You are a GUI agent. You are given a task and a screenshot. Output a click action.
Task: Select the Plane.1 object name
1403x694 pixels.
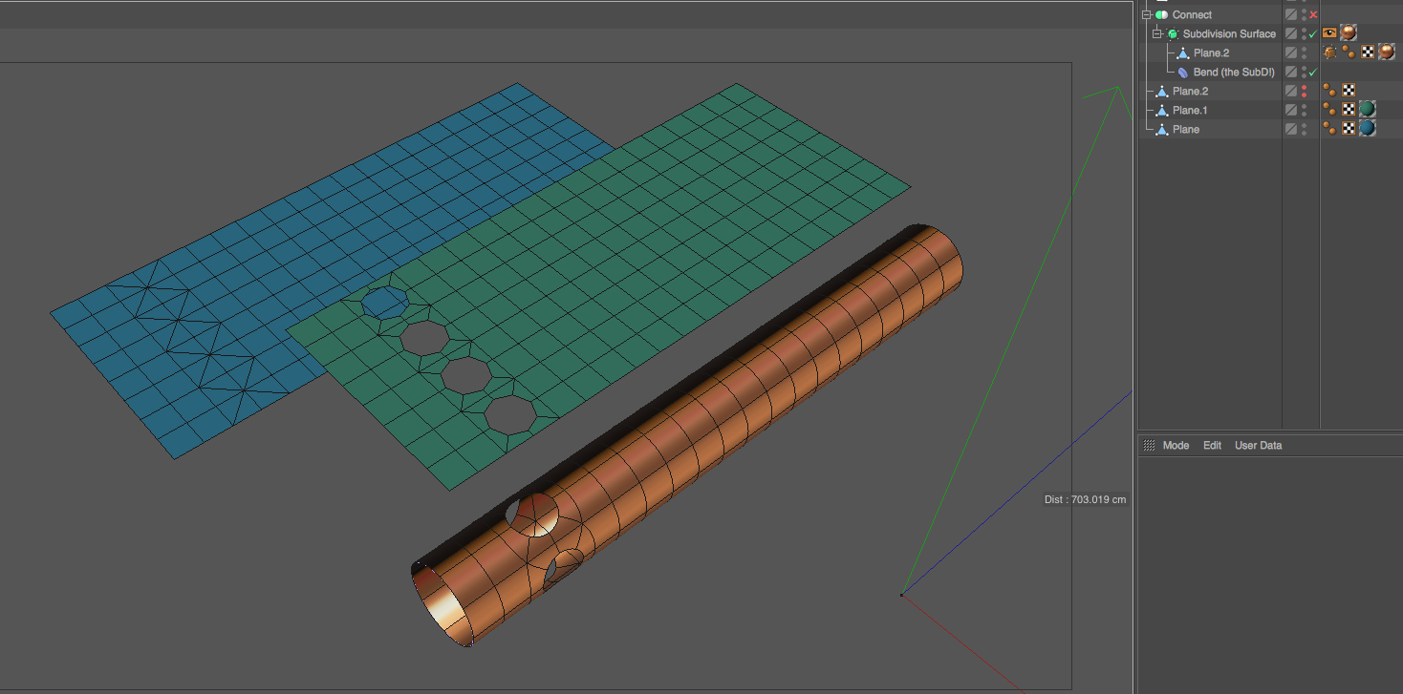1190,111
